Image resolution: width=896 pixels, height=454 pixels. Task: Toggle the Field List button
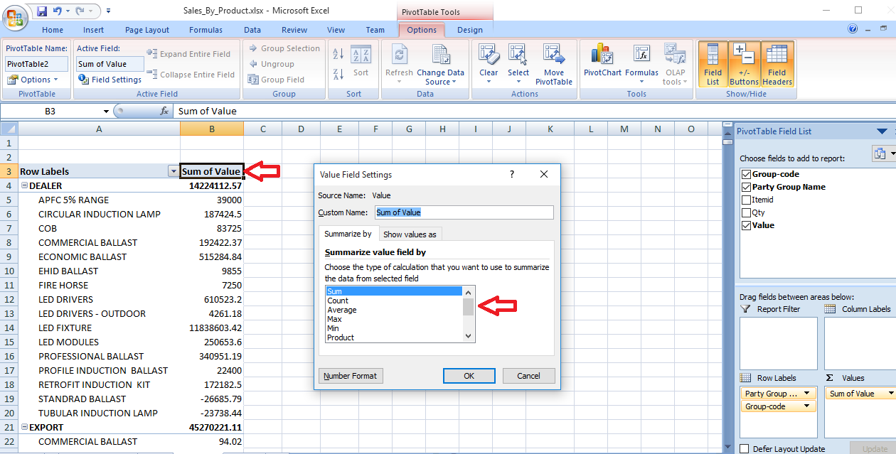713,64
